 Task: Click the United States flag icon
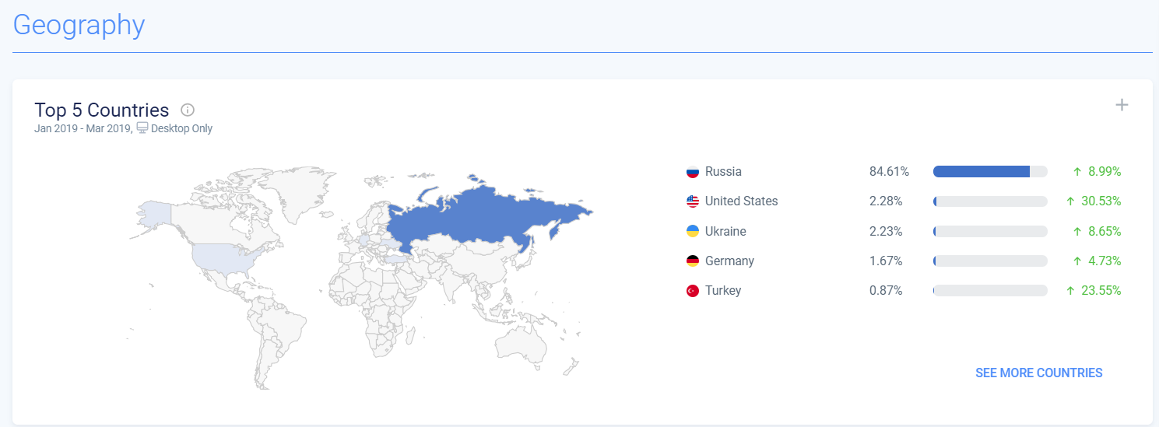pos(692,201)
